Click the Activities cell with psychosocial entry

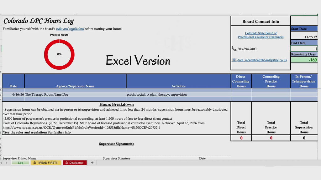pyautogui.click(x=178, y=94)
